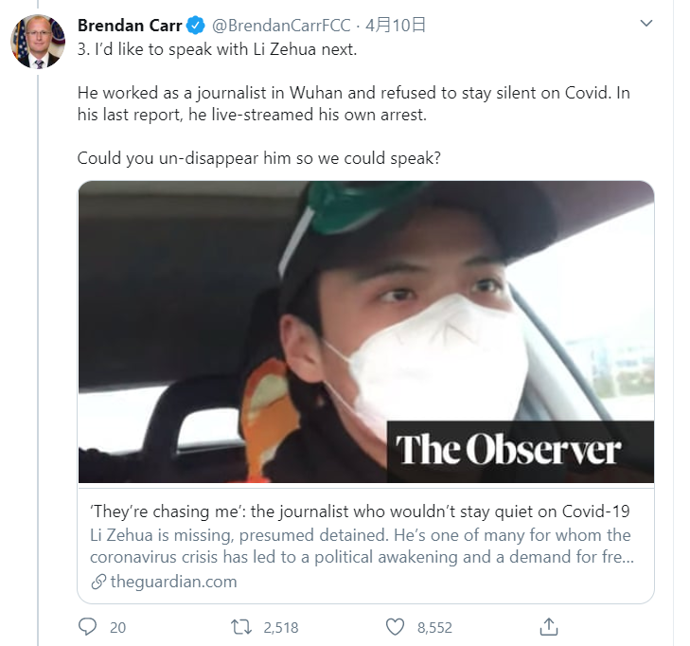Click The Observer logo on the image
Viewport: 690px width, 646px height.
tap(509, 450)
